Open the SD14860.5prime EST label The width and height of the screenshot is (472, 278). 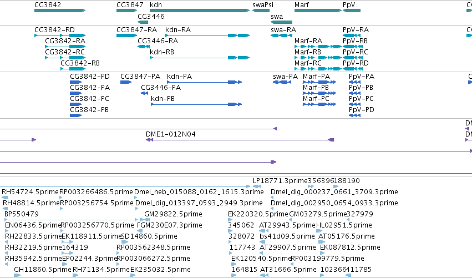click(x=149, y=236)
